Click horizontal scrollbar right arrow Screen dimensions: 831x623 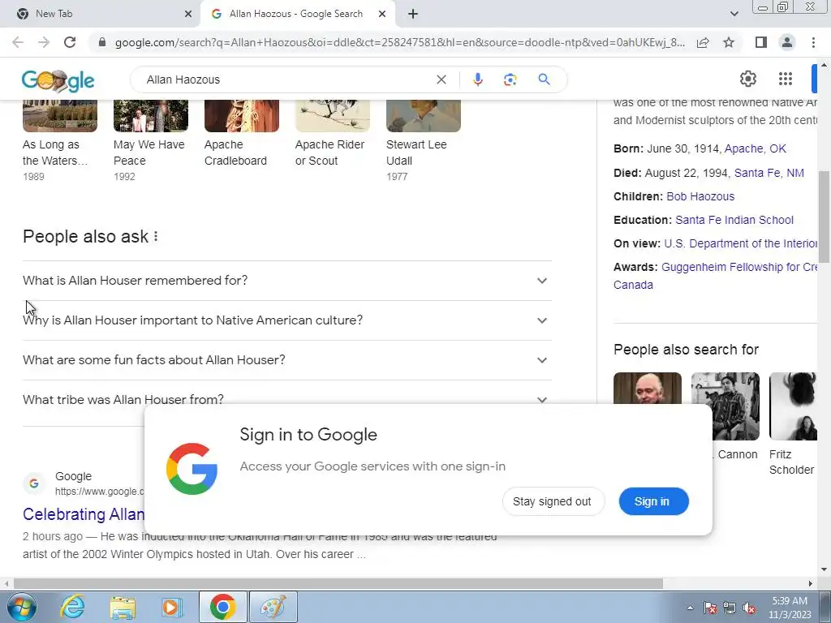tap(811, 584)
